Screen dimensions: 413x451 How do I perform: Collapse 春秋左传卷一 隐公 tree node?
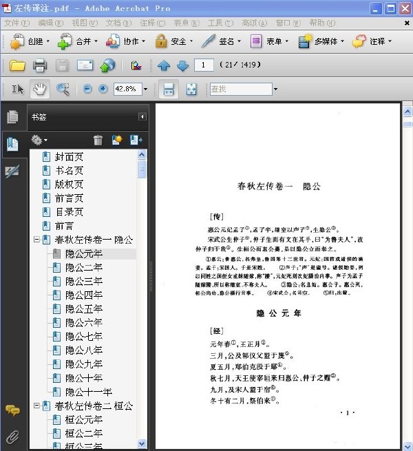pos(36,240)
